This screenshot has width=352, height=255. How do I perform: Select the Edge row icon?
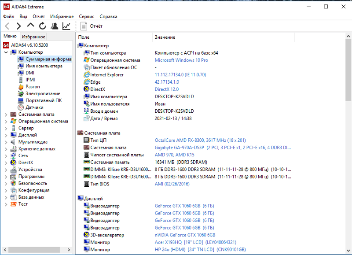86,82
